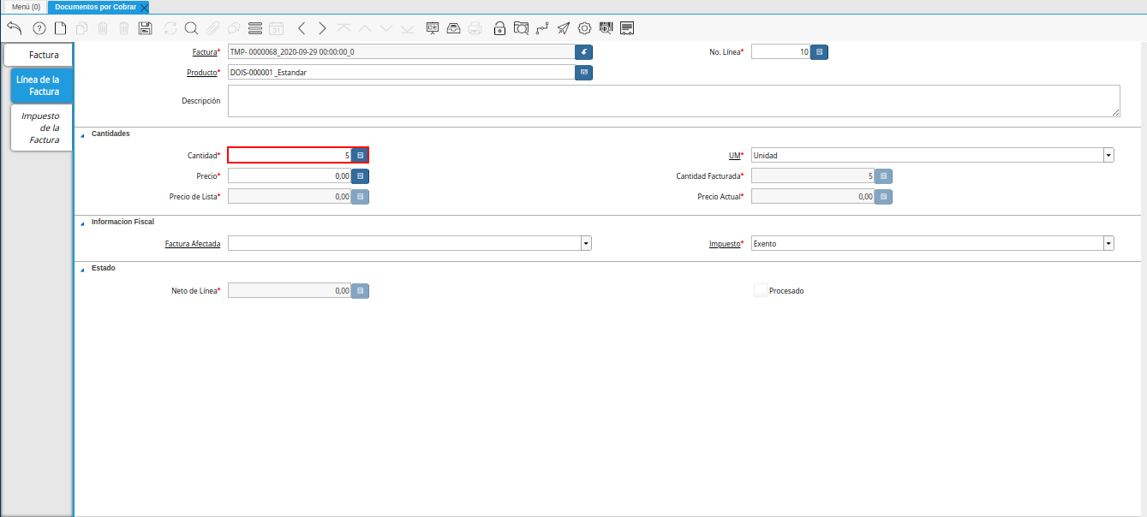
Task: Click the Factura field lookup button
Action: pos(584,52)
